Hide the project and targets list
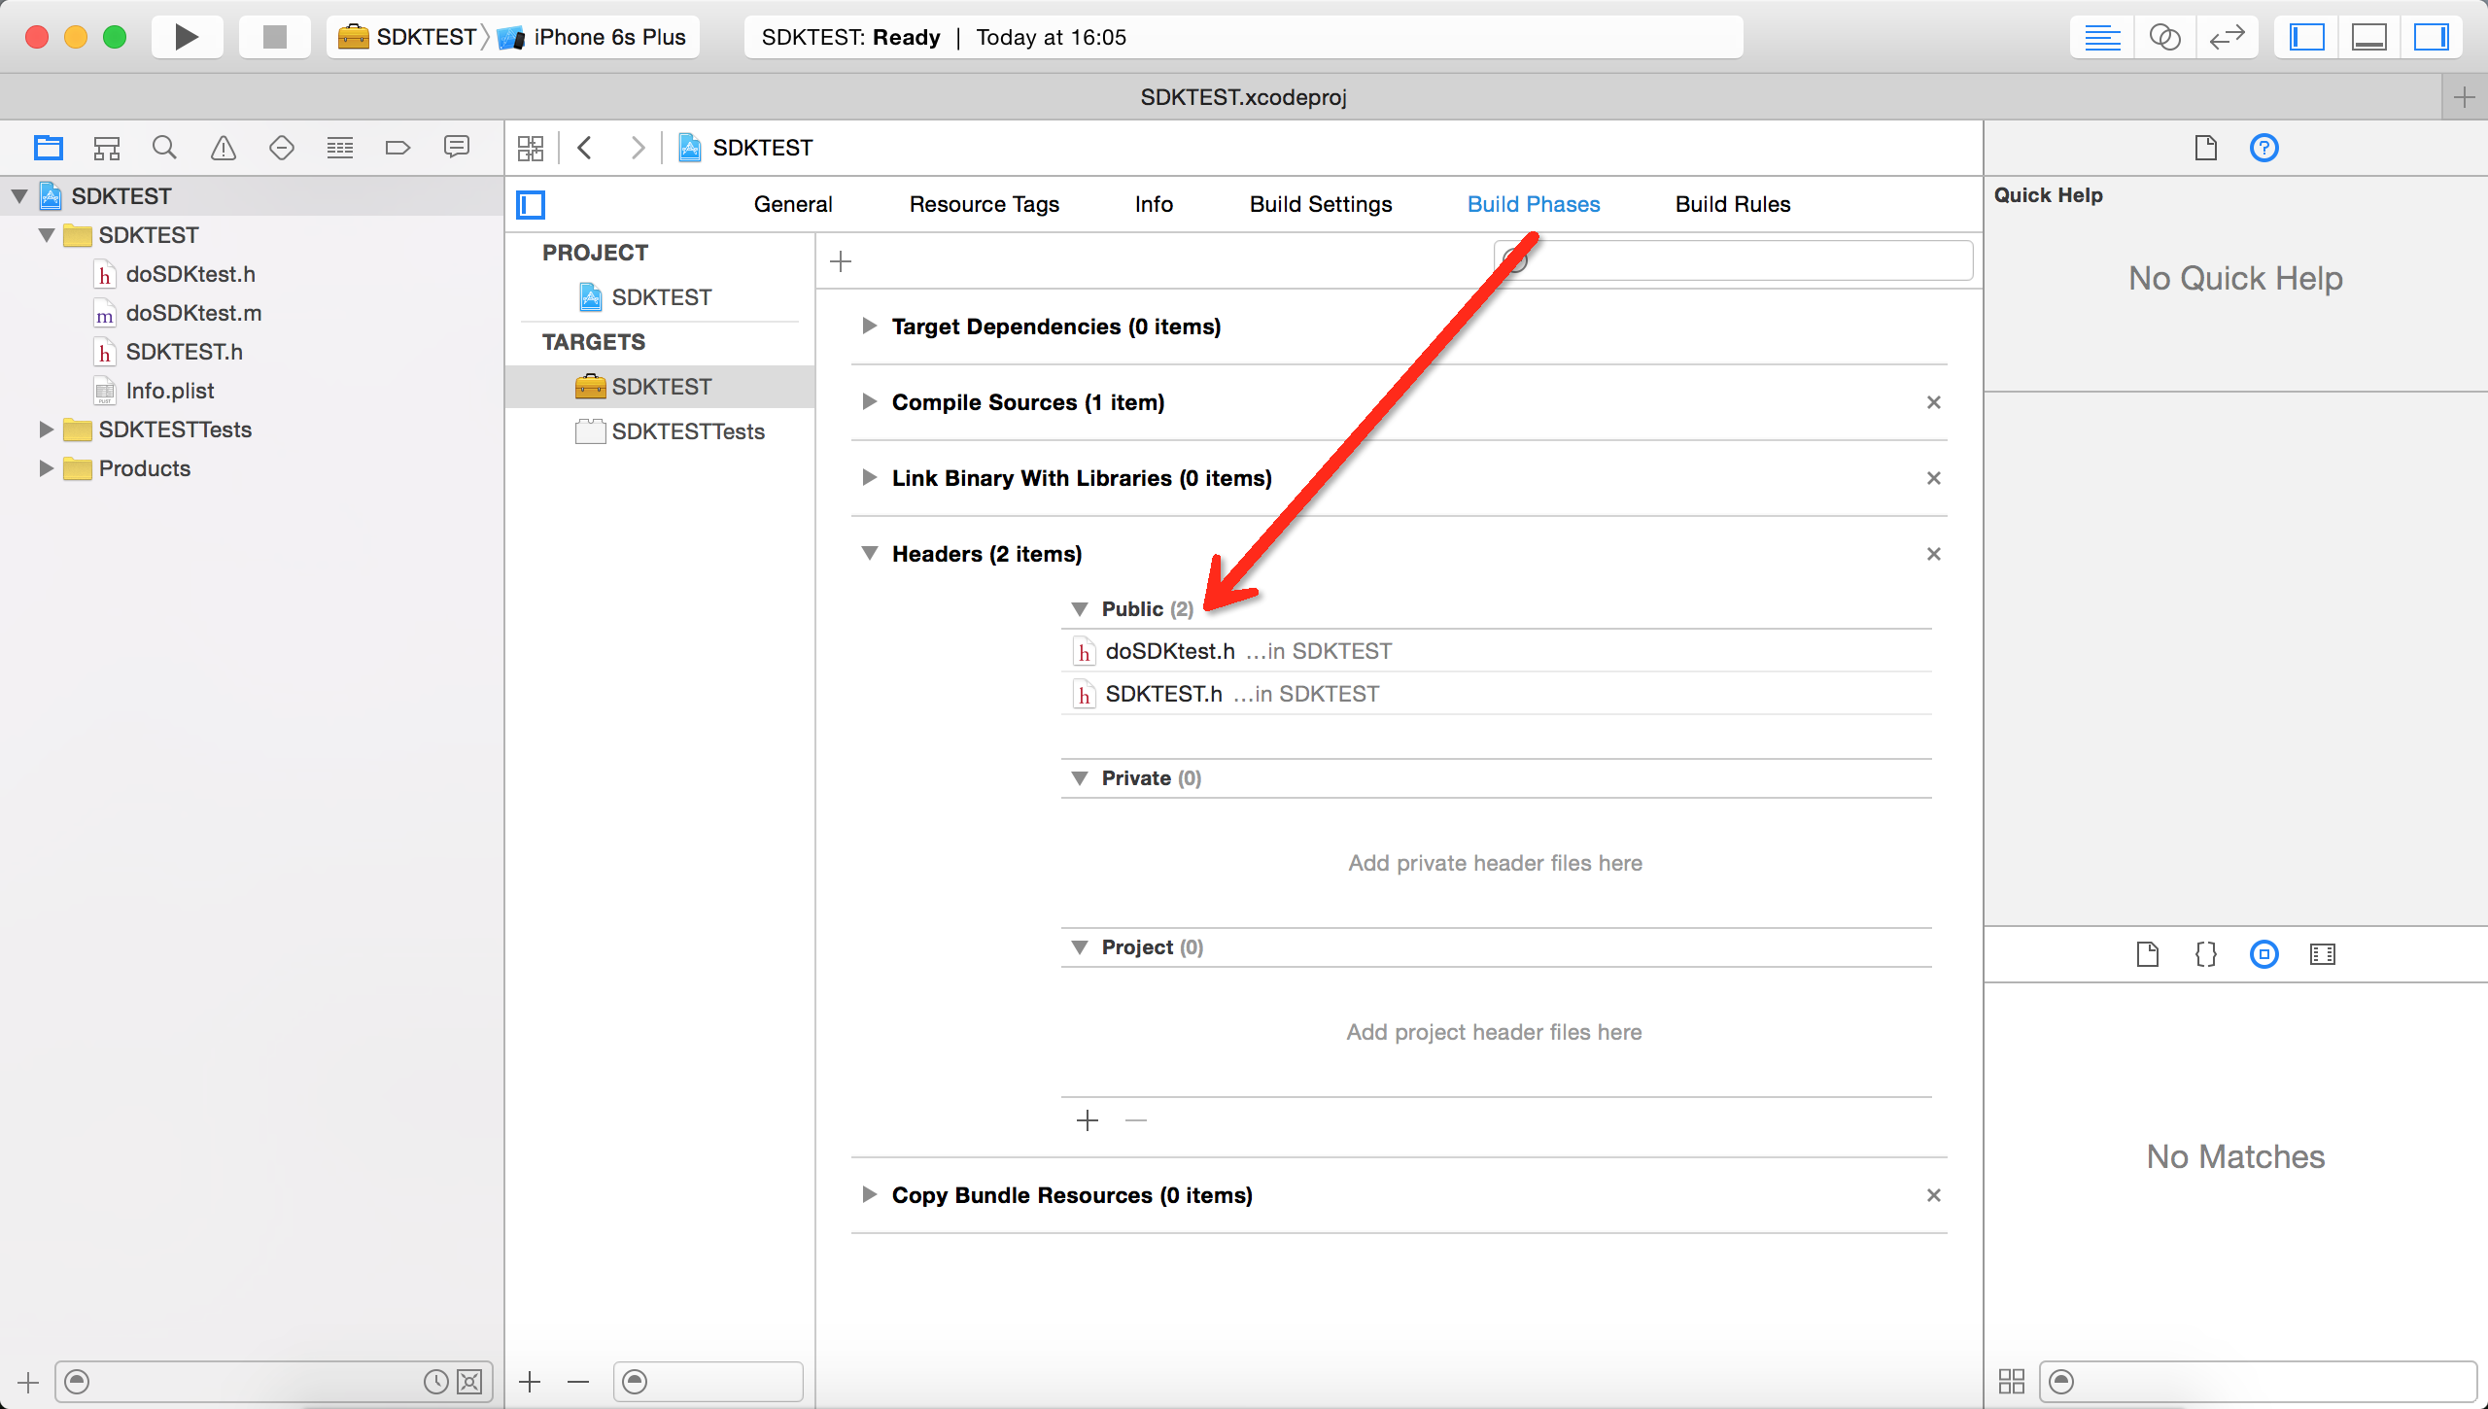The height and width of the screenshot is (1409, 2488). click(531, 205)
